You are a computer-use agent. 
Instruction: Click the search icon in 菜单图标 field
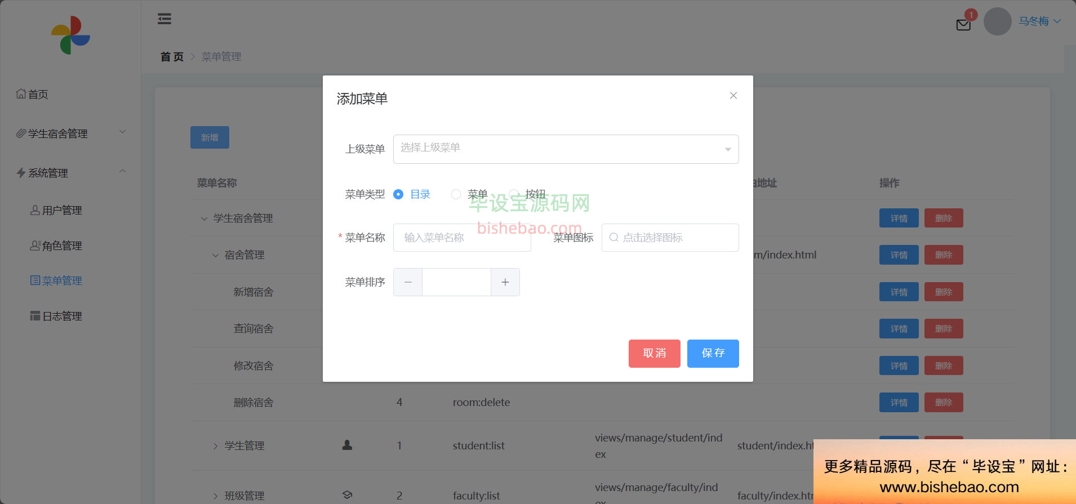[614, 238]
